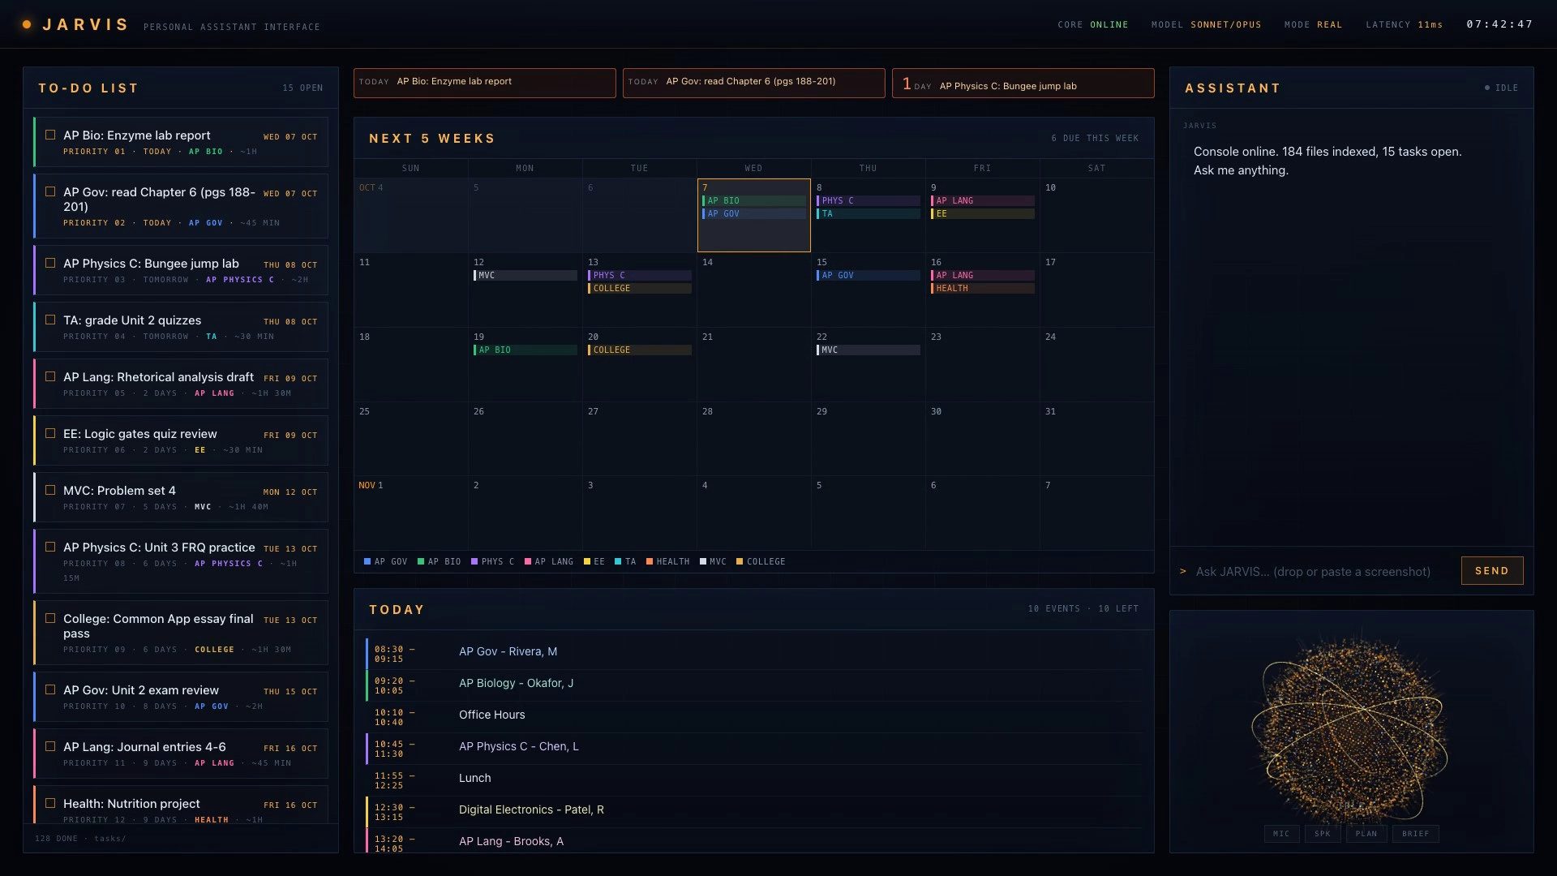Viewport: 1557px width, 876px height.
Task: Select the COLLEGE legend color swatch
Action: pos(740,561)
